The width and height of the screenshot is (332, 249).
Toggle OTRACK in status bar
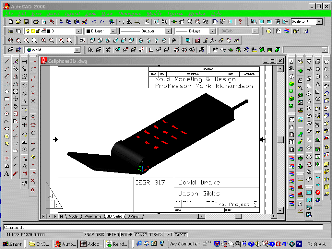point(156,235)
